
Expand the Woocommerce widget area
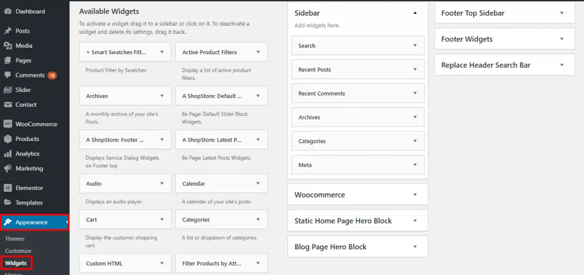415,195
